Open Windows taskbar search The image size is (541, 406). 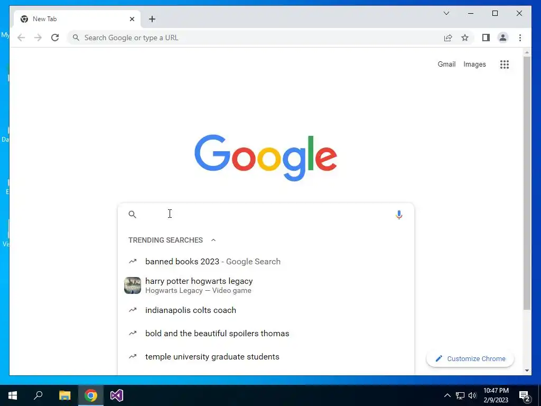tap(38, 395)
